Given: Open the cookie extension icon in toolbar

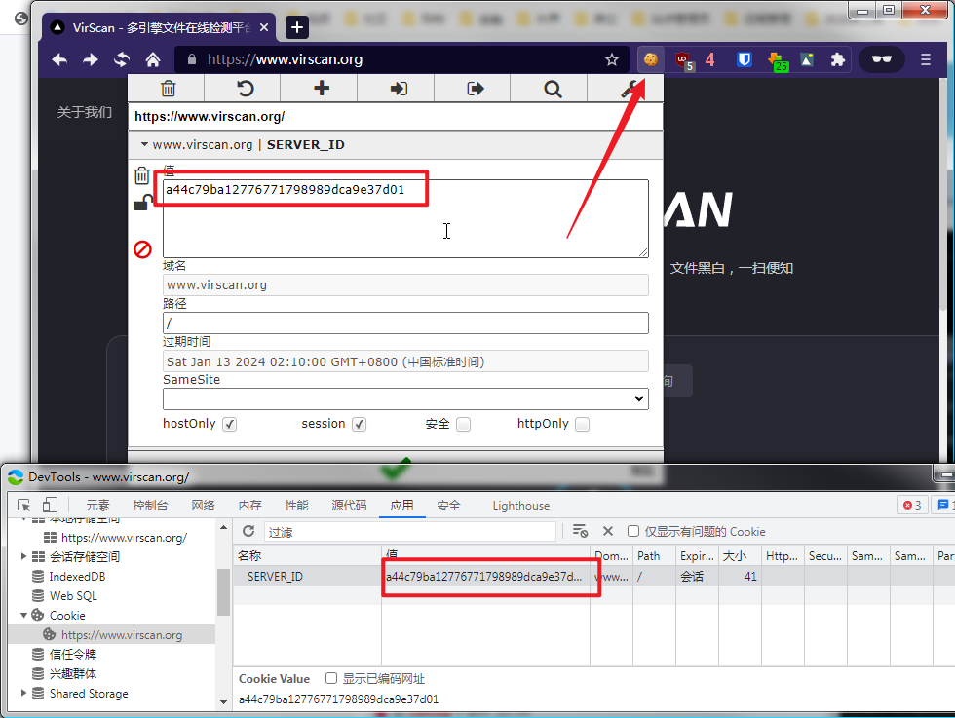Looking at the screenshot, I should pyautogui.click(x=651, y=59).
